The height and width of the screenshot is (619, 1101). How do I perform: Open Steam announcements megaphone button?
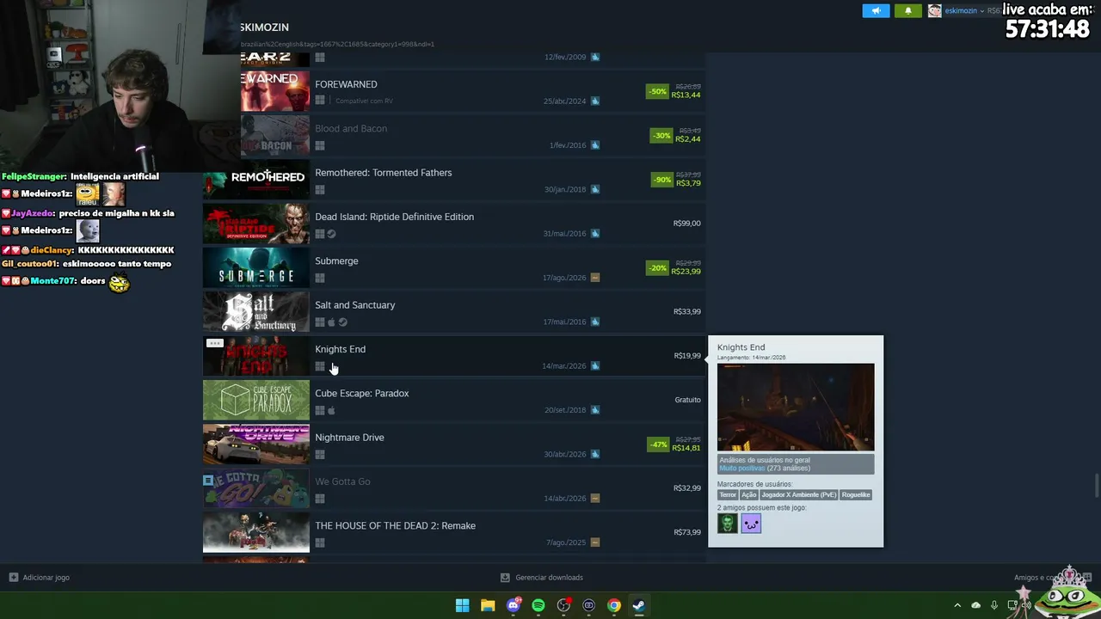pos(876,10)
